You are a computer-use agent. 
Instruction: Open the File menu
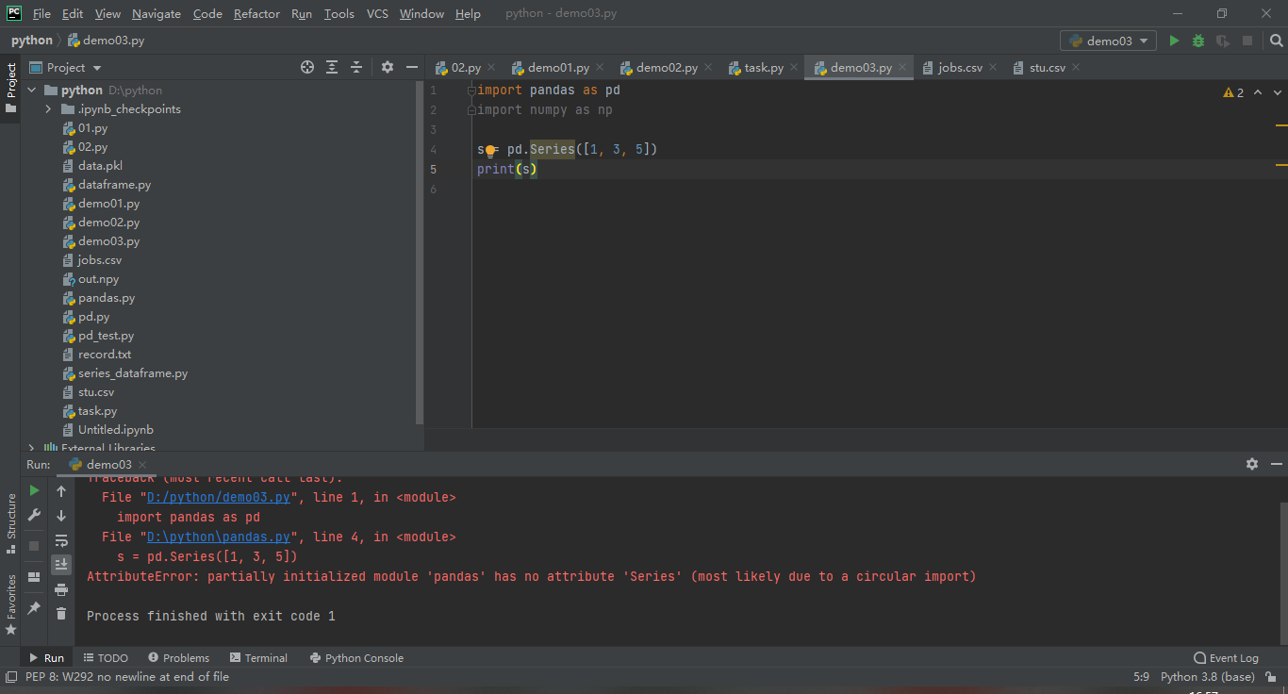[x=41, y=13]
